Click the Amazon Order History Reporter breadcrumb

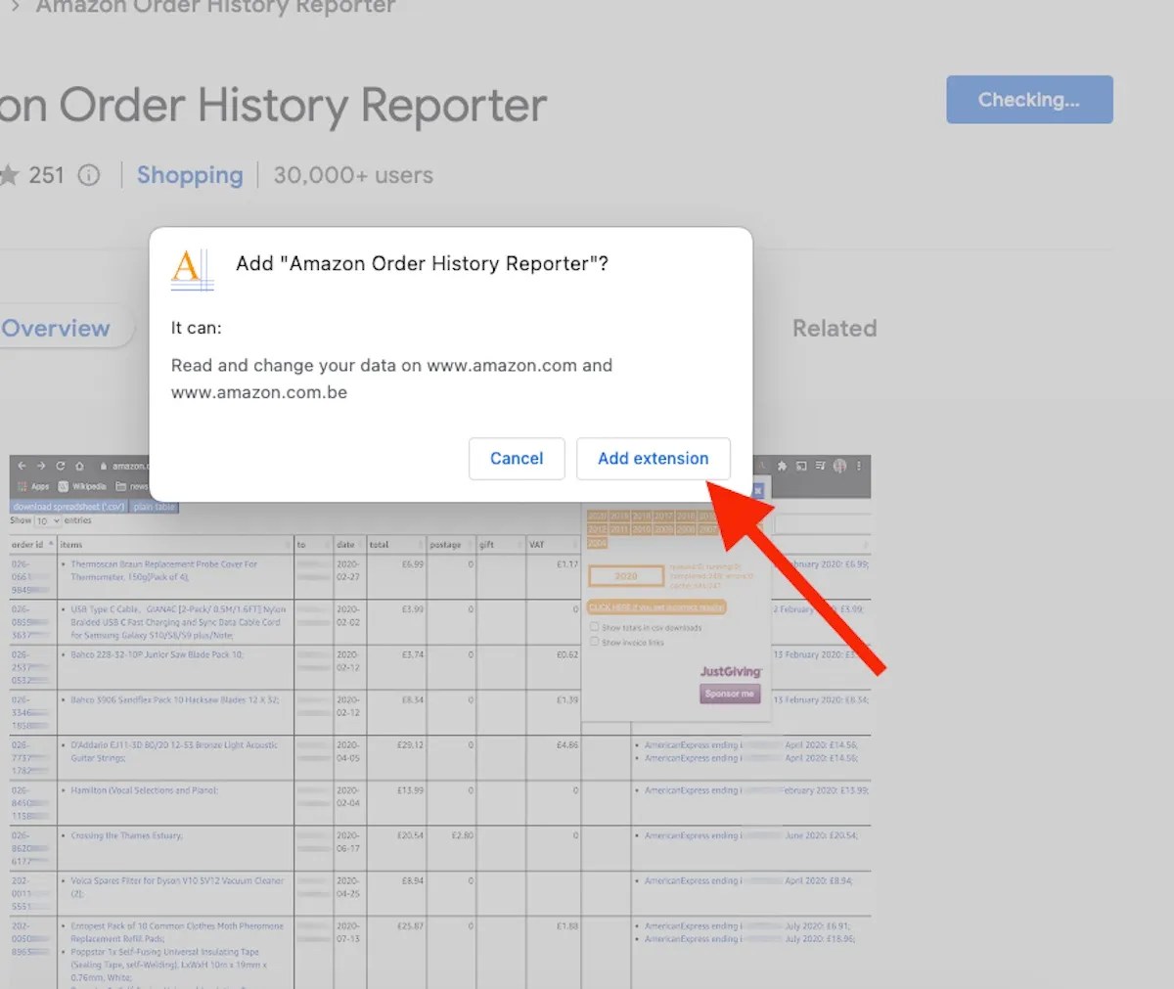click(215, 7)
